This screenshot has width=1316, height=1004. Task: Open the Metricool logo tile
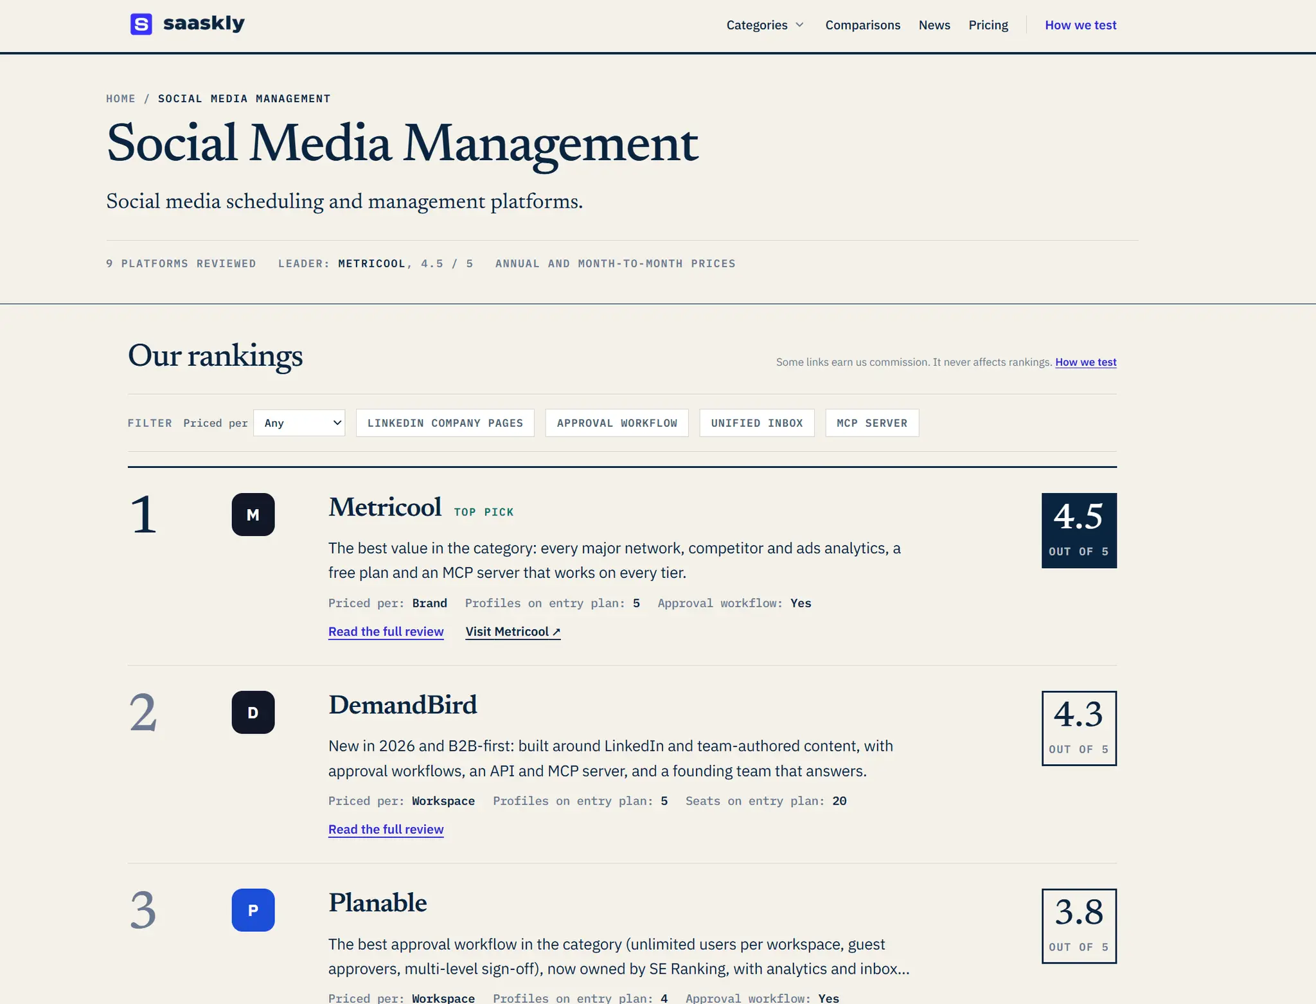(253, 514)
